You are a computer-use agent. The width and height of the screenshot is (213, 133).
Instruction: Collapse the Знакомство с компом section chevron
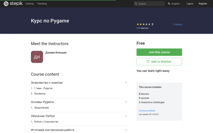(x=126, y=83)
